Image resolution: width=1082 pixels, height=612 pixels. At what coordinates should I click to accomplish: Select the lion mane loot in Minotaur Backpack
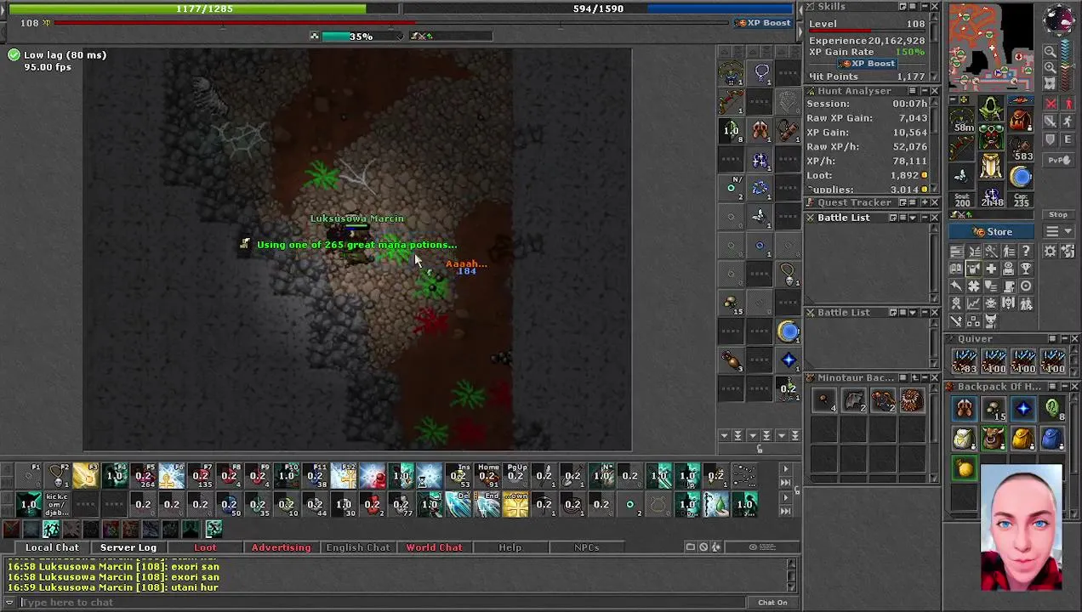[x=911, y=400]
